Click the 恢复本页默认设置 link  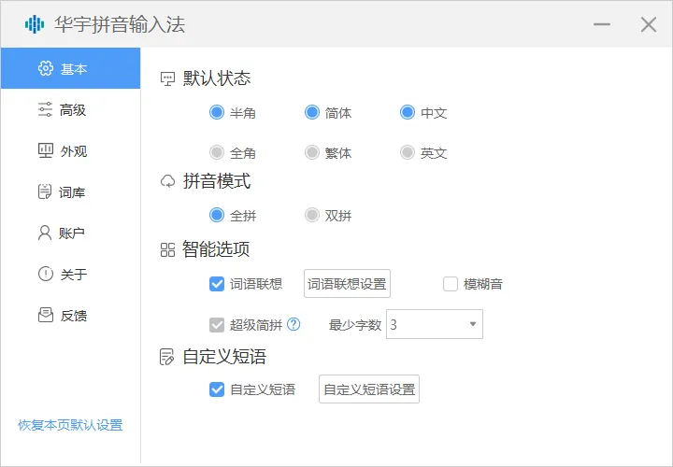click(x=70, y=425)
